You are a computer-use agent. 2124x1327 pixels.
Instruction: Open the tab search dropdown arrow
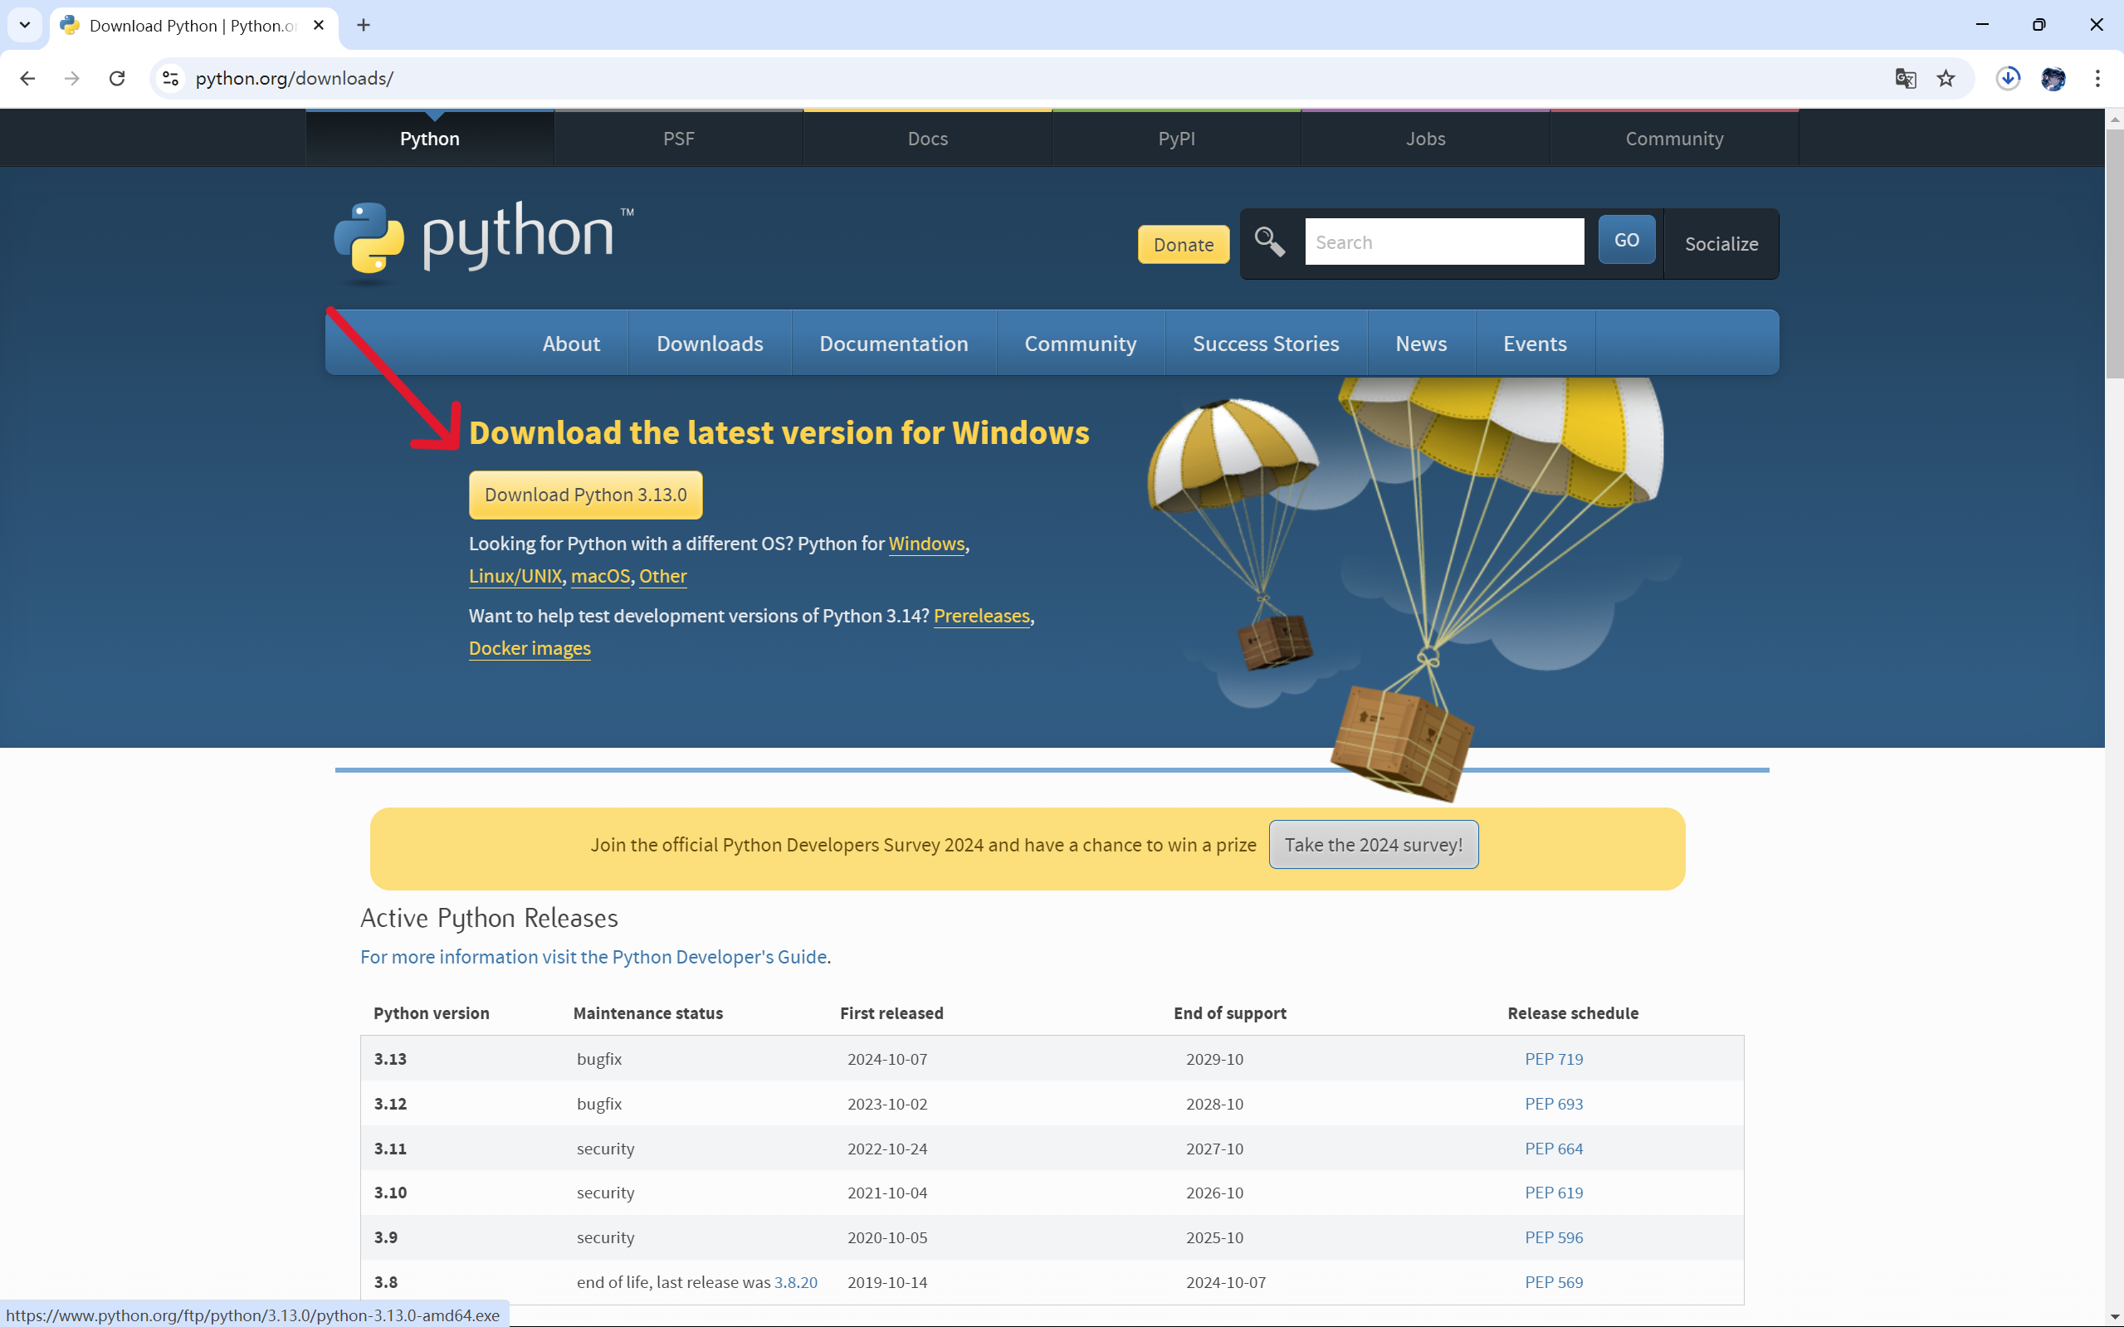[25, 26]
